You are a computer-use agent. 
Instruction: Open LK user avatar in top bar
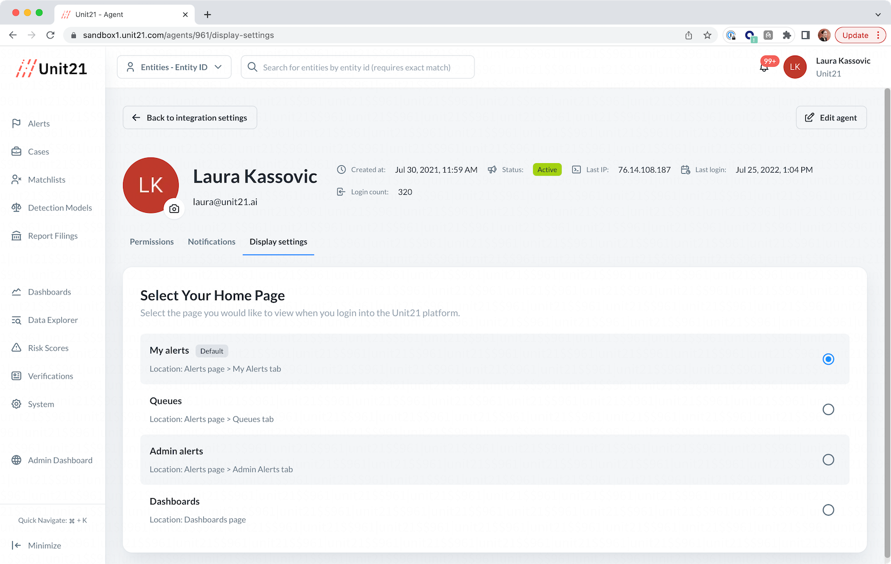[x=795, y=67]
